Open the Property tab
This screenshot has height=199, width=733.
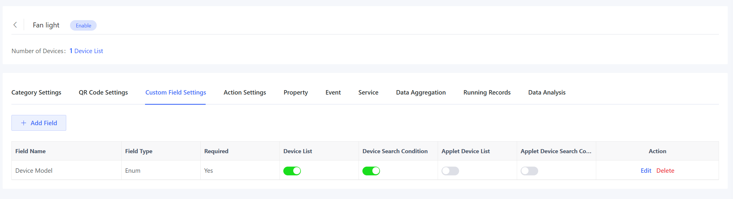click(x=296, y=92)
